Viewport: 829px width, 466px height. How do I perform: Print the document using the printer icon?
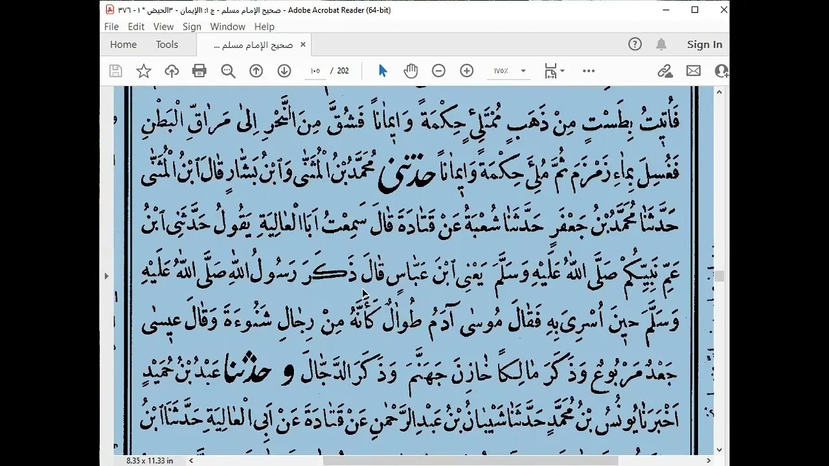point(199,71)
